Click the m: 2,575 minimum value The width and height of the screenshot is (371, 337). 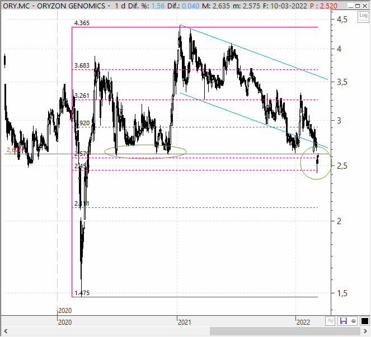pos(247,6)
